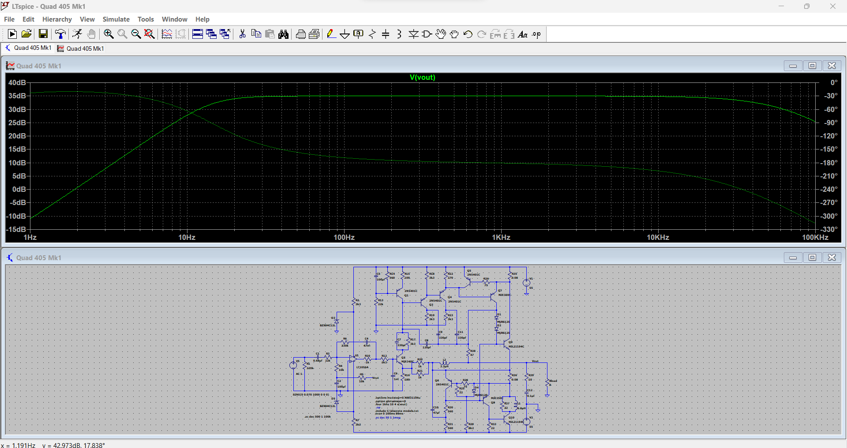Click the Redo arrow icon
Image resolution: width=847 pixels, height=448 pixels.
point(482,34)
